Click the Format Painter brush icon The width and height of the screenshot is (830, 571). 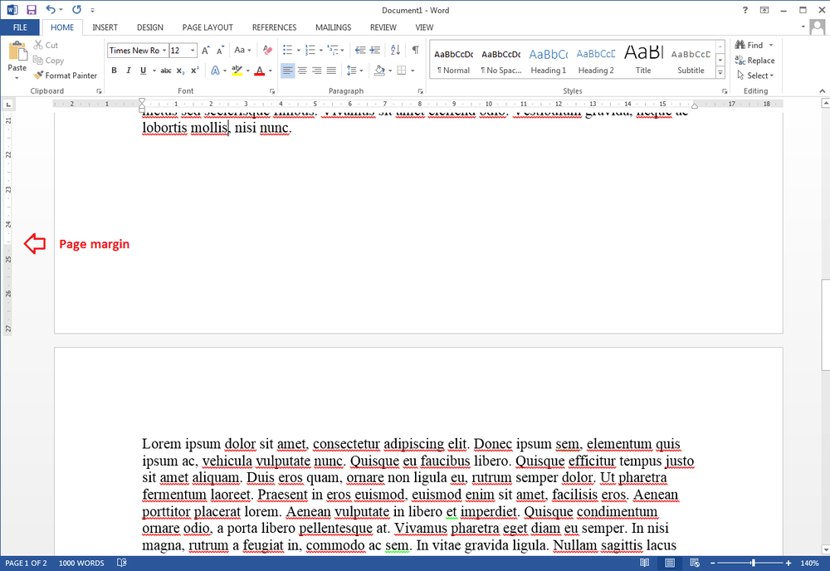tap(37, 76)
